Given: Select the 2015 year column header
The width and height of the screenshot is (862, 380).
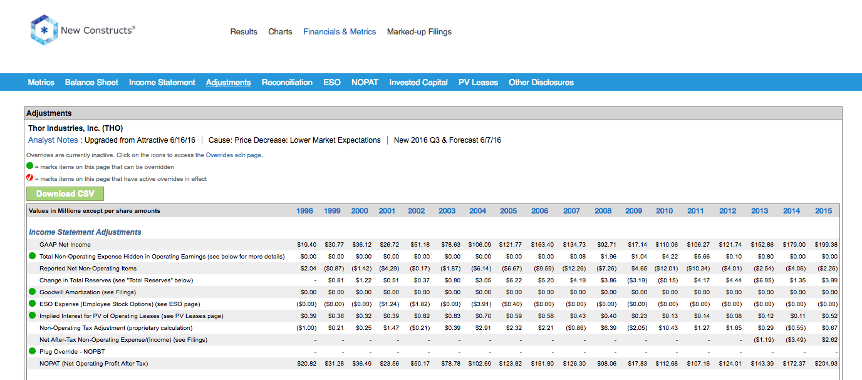Looking at the screenshot, I should [x=824, y=211].
